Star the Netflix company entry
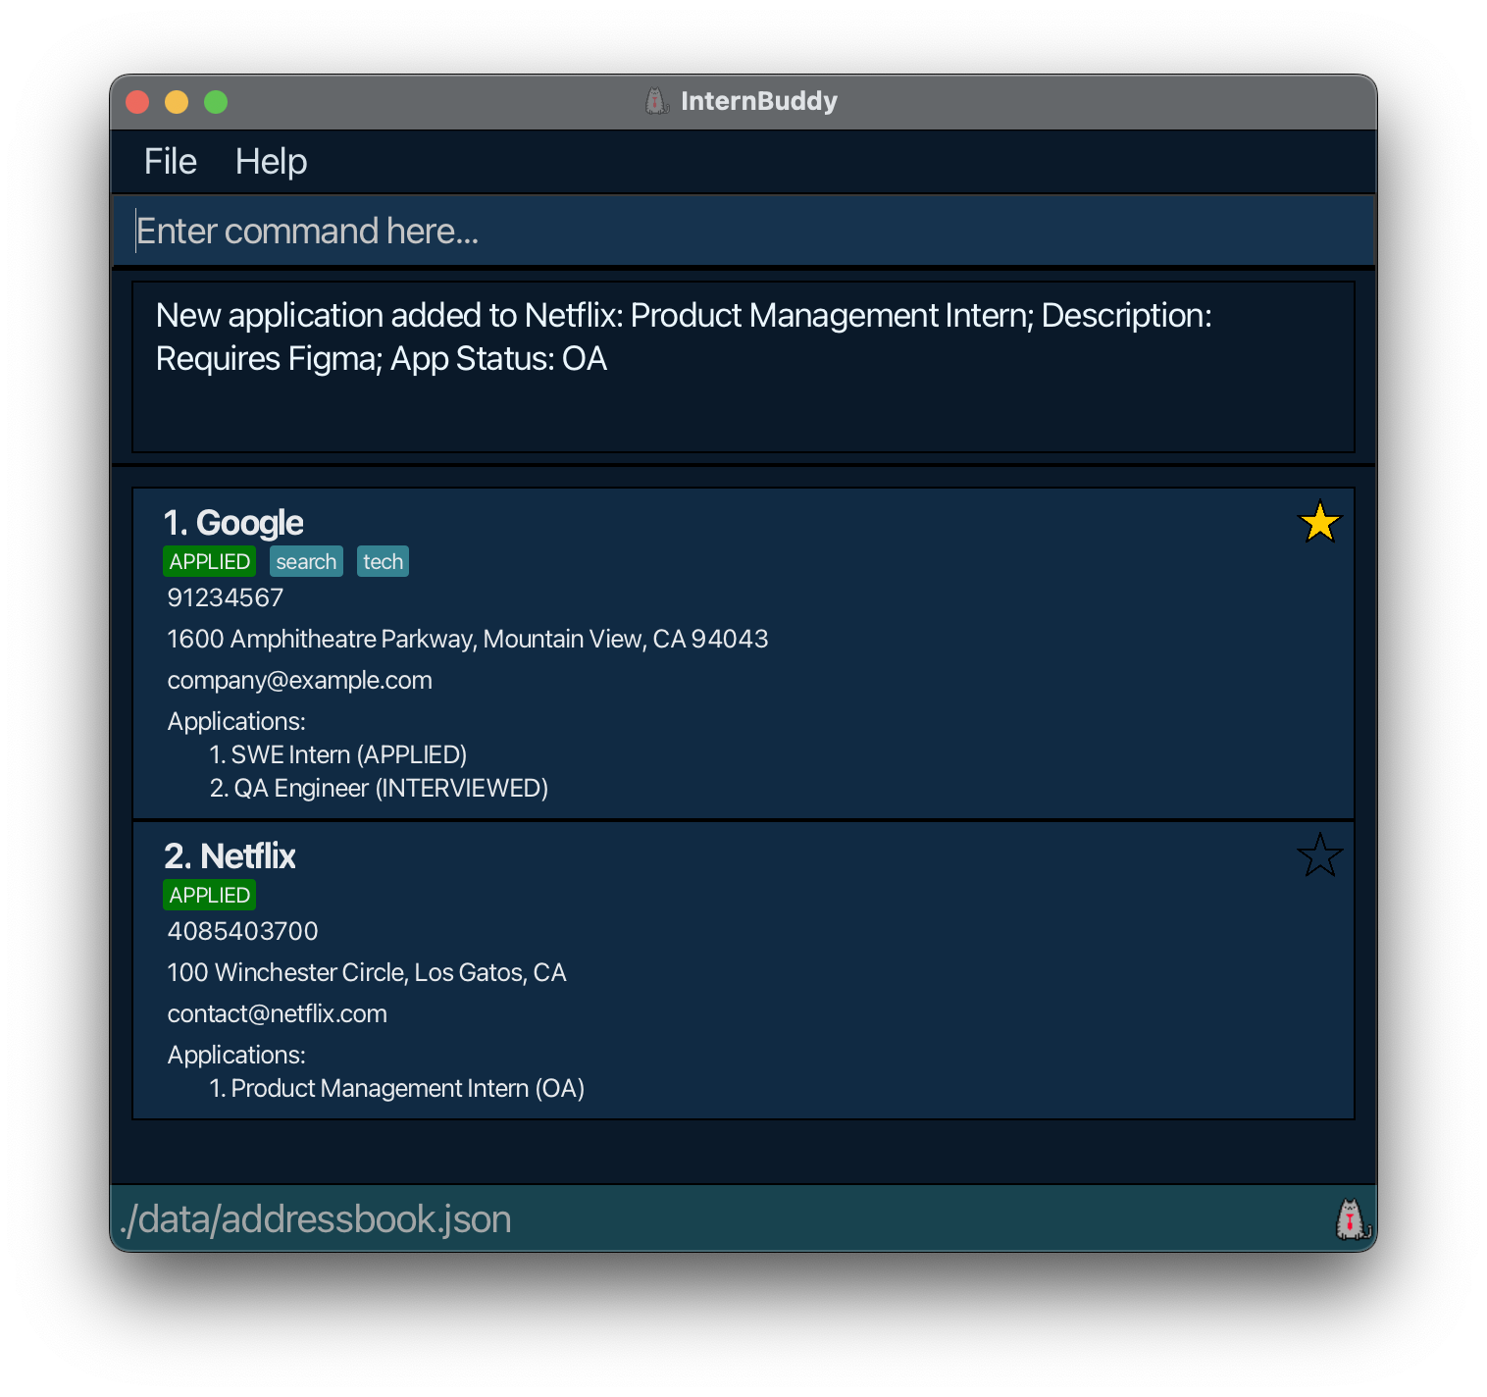This screenshot has width=1487, height=1397. click(x=1319, y=855)
